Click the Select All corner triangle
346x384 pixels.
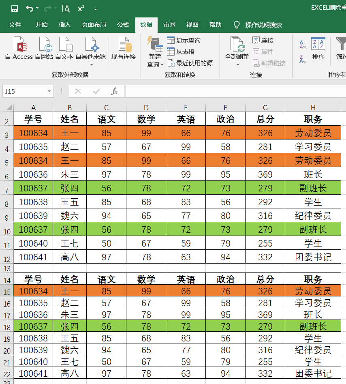pos(9,107)
